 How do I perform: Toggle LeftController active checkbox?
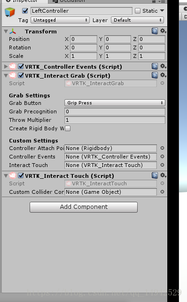(x=25, y=11)
